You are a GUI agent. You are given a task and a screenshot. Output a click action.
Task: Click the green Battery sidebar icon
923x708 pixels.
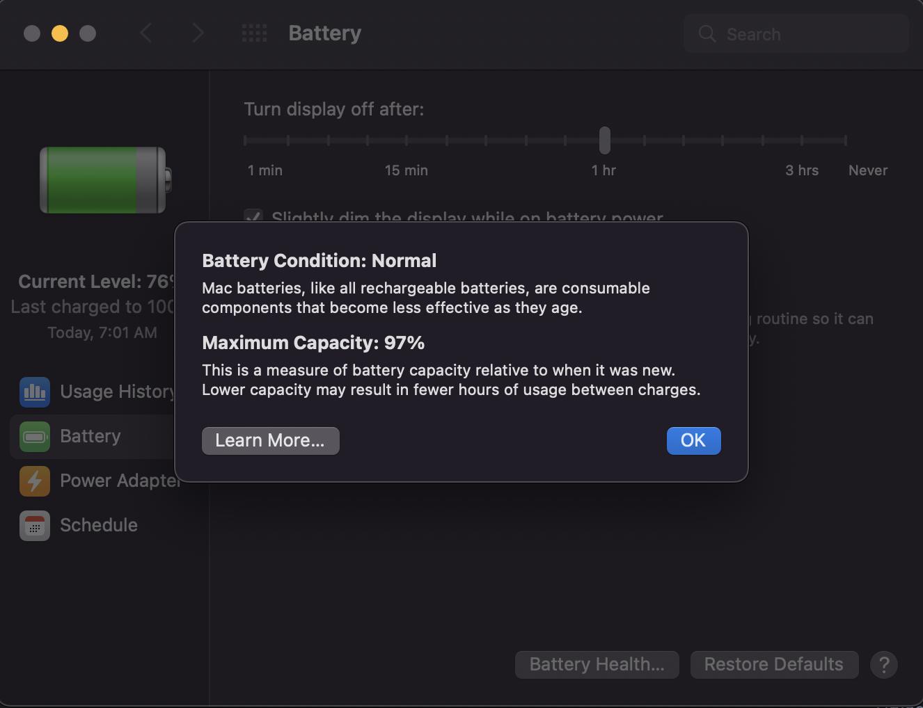(35, 437)
